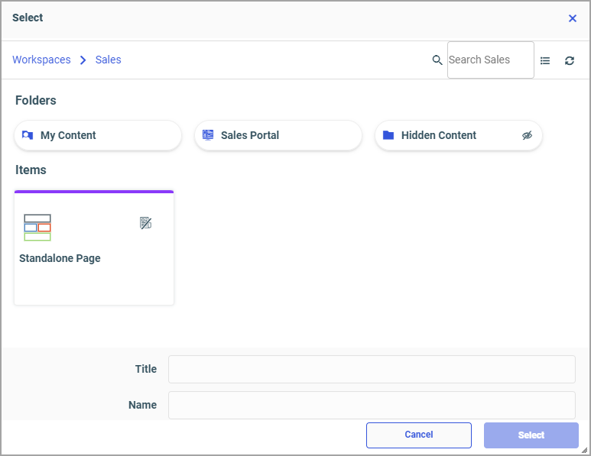Image resolution: width=591 pixels, height=456 pixels.
Task: Open the Hidden Content folder
Action: pyautogui.click(x=439, y=135)
